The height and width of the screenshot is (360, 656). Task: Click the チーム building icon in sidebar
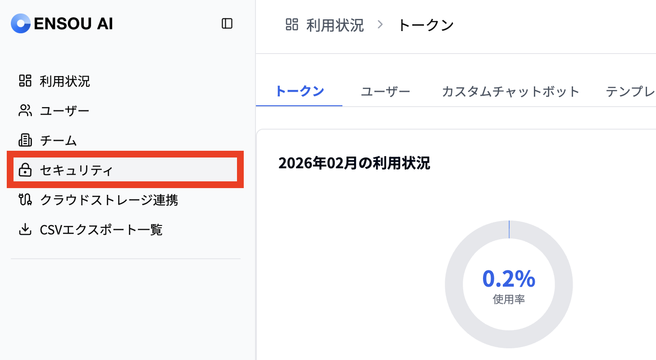[x=25, y=140]
